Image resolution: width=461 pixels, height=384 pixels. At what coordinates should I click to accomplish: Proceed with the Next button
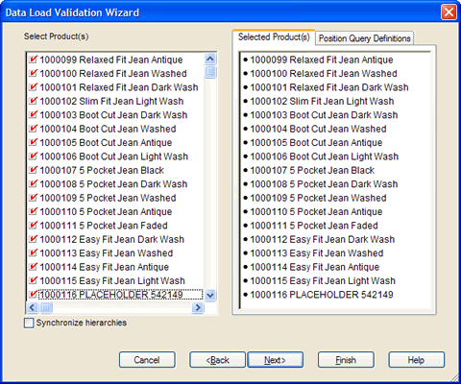point(275,360)
